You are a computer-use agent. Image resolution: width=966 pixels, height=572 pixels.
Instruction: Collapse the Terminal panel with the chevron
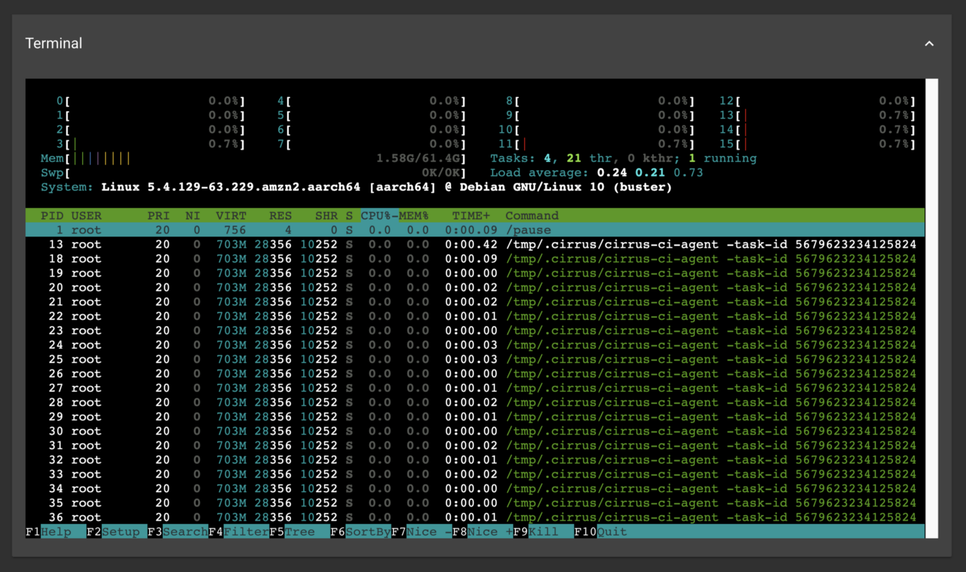point(929,43)
